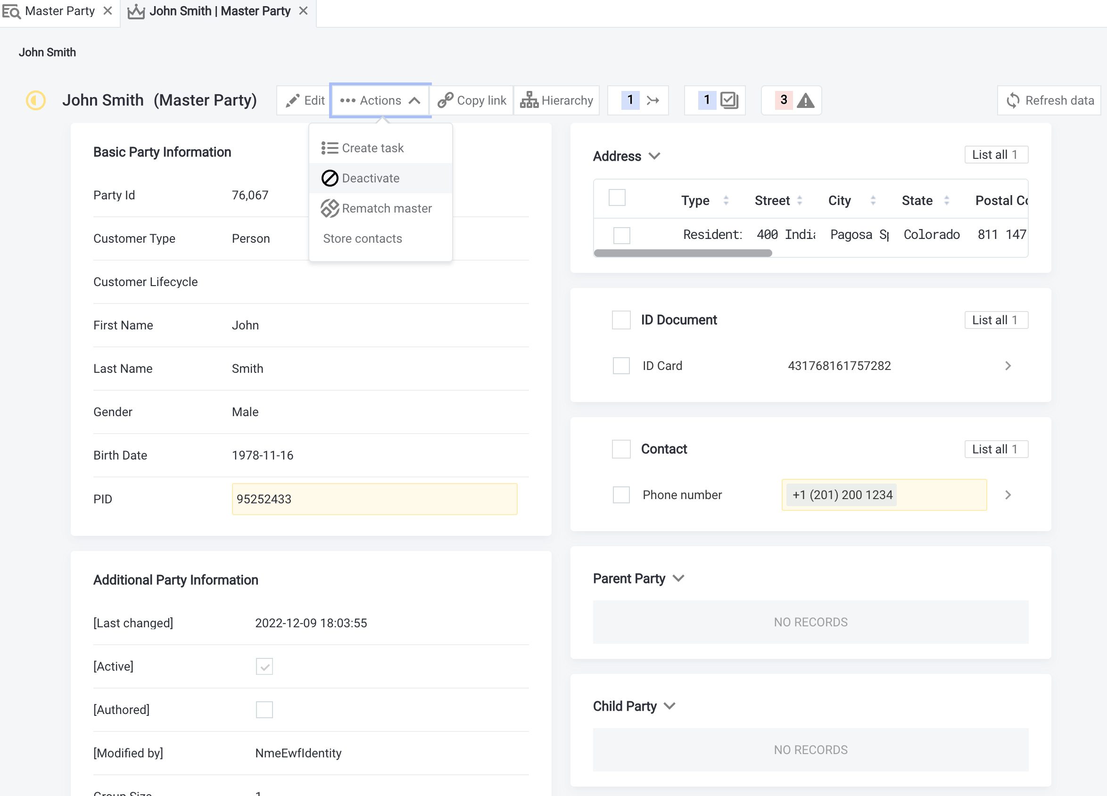Expand the Parent Party section
The height and width of the screenshot is (796, 1107).
678,578
